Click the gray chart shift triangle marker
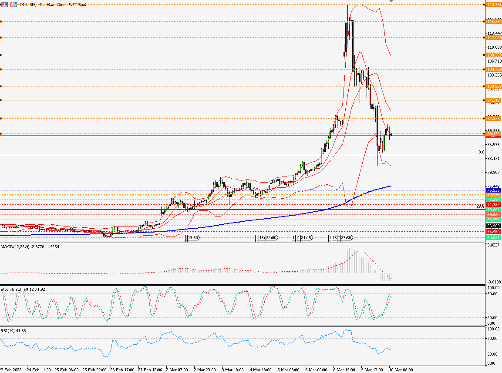The image size is (502, 373). pos(391,1)
